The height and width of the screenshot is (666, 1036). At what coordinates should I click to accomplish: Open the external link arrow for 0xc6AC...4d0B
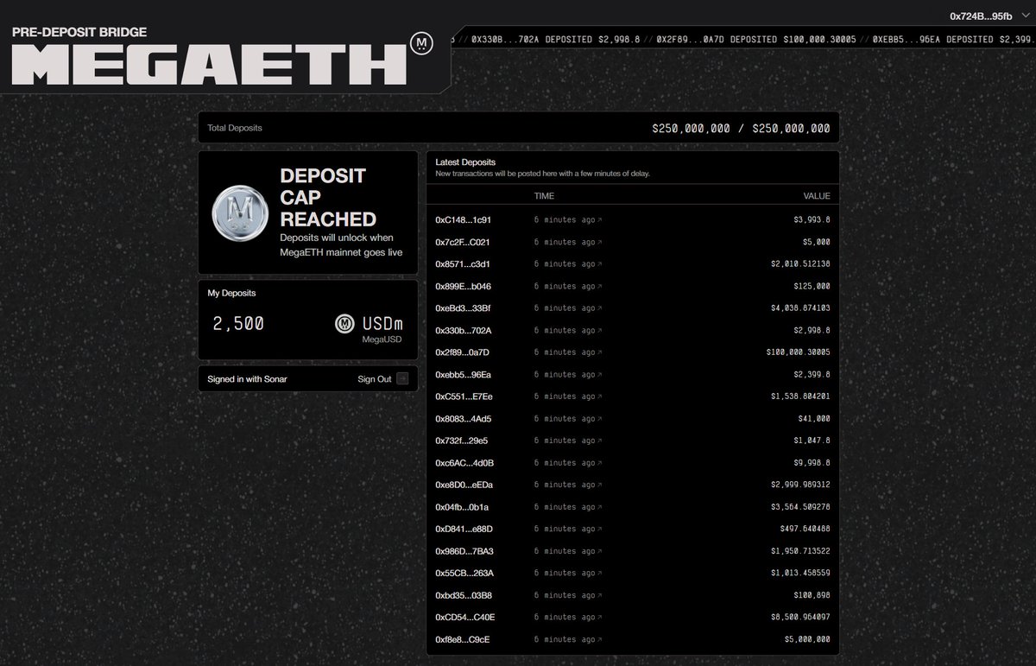pos(600,462)
